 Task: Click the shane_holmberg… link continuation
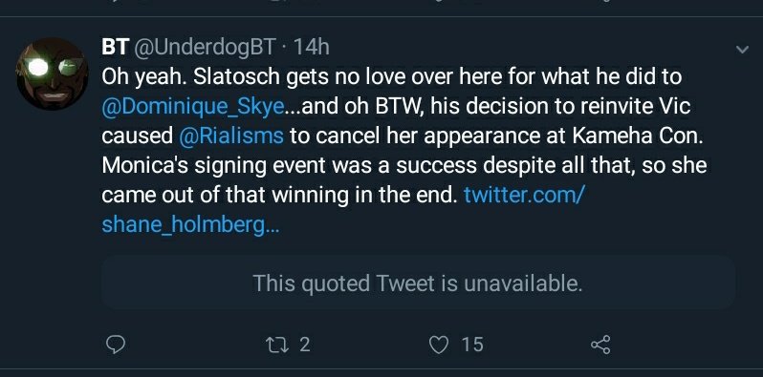point(191,224)
